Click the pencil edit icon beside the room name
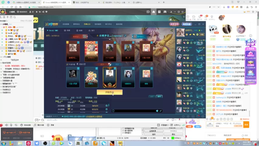 (x=125, y=36)
